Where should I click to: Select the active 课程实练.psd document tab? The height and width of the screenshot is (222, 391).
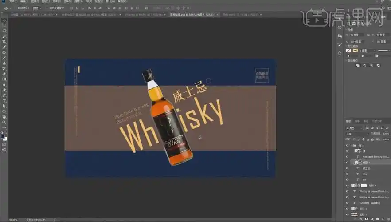click(x=192, y=15)
